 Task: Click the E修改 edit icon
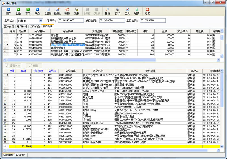(58, 11)
